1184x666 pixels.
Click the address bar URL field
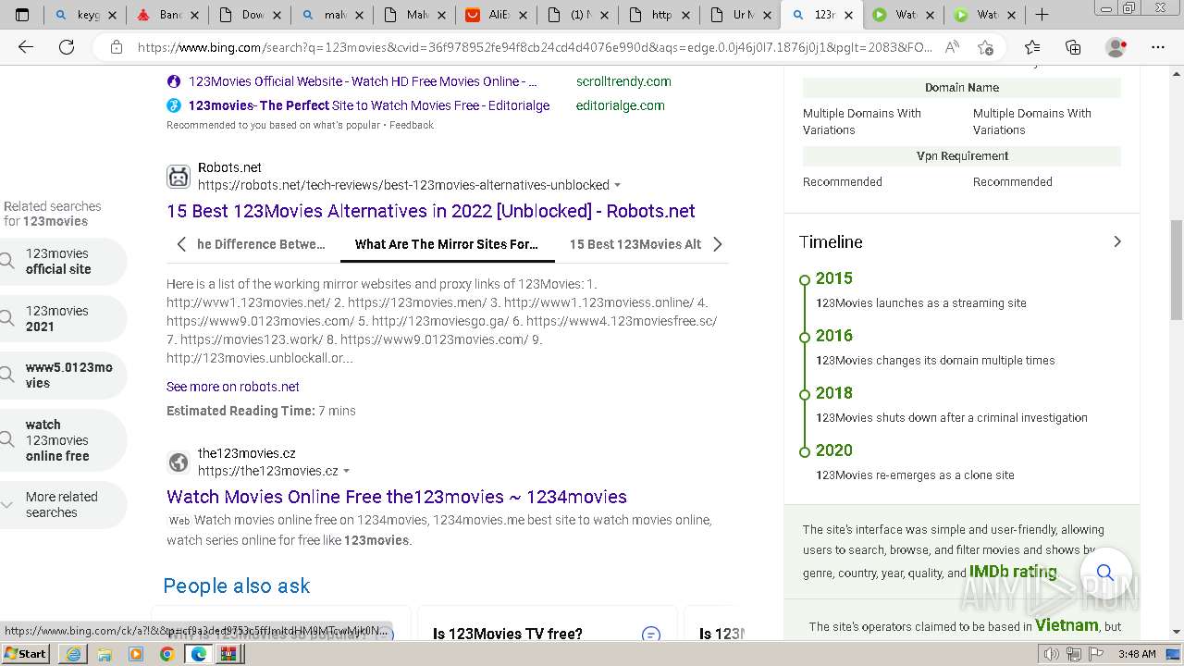535,47
